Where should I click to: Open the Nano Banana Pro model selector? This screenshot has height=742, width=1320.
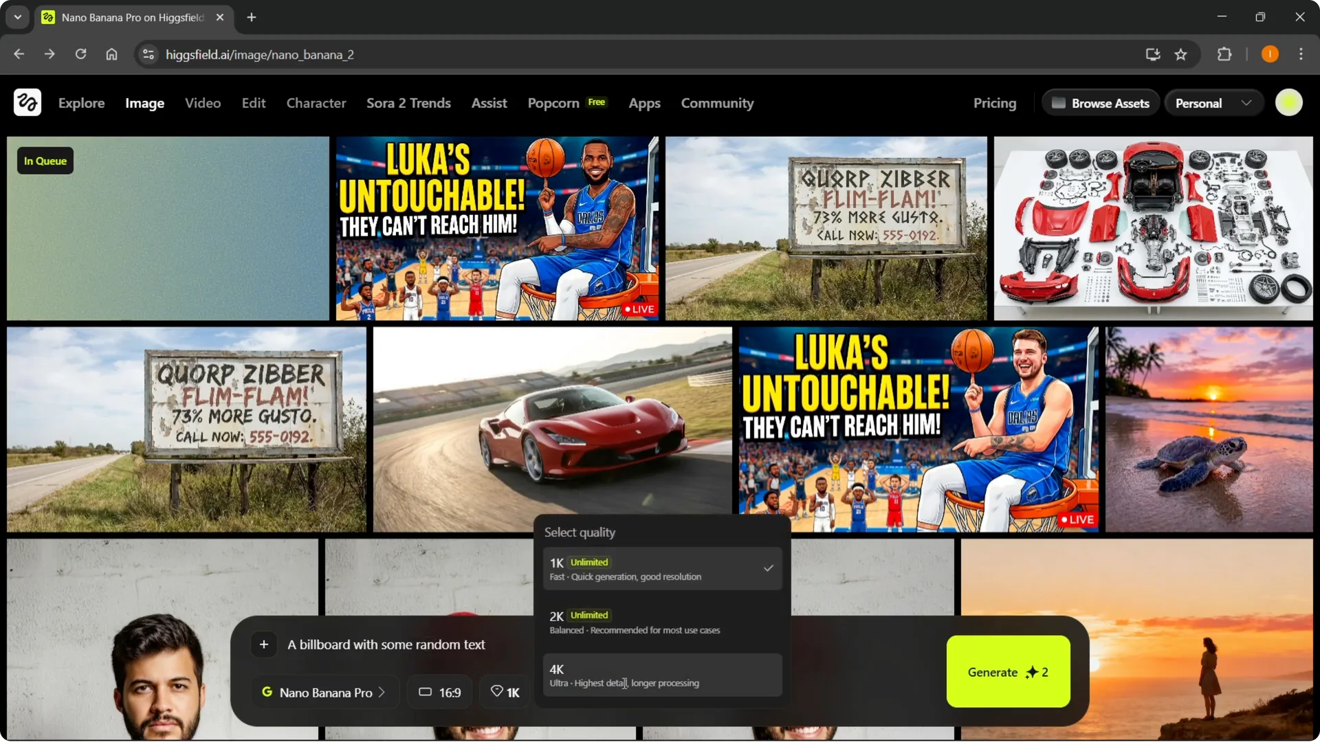[324, 693]
